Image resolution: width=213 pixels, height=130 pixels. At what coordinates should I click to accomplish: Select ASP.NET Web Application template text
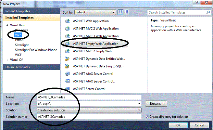(x=91, y=21)
